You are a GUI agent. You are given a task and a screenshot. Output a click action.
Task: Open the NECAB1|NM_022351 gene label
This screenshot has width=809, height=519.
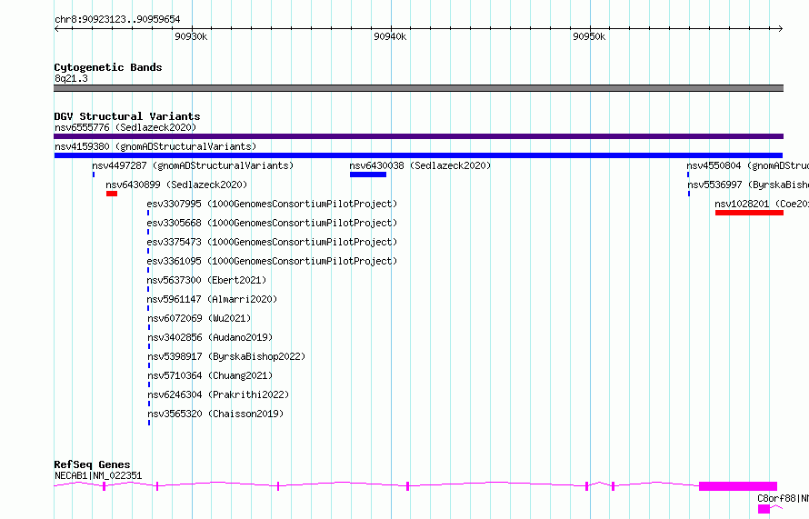(x=98, y=475)
